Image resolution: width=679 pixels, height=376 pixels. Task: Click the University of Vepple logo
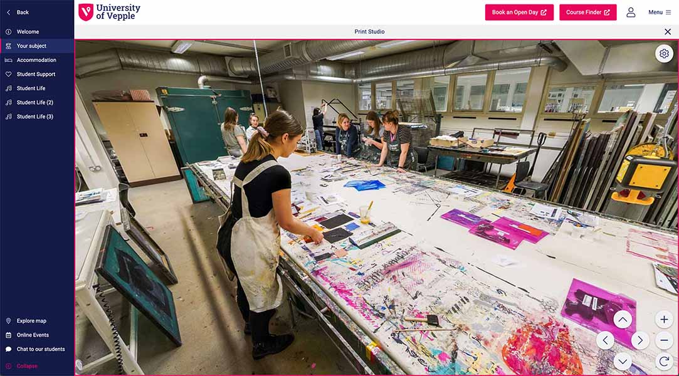point(109,12)
